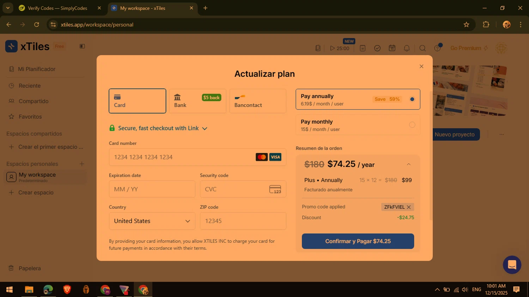Open File Explorer from taskbar
The width and height of the screenshot is (529, 297).
pyautogui.click(x=29, y=290)
